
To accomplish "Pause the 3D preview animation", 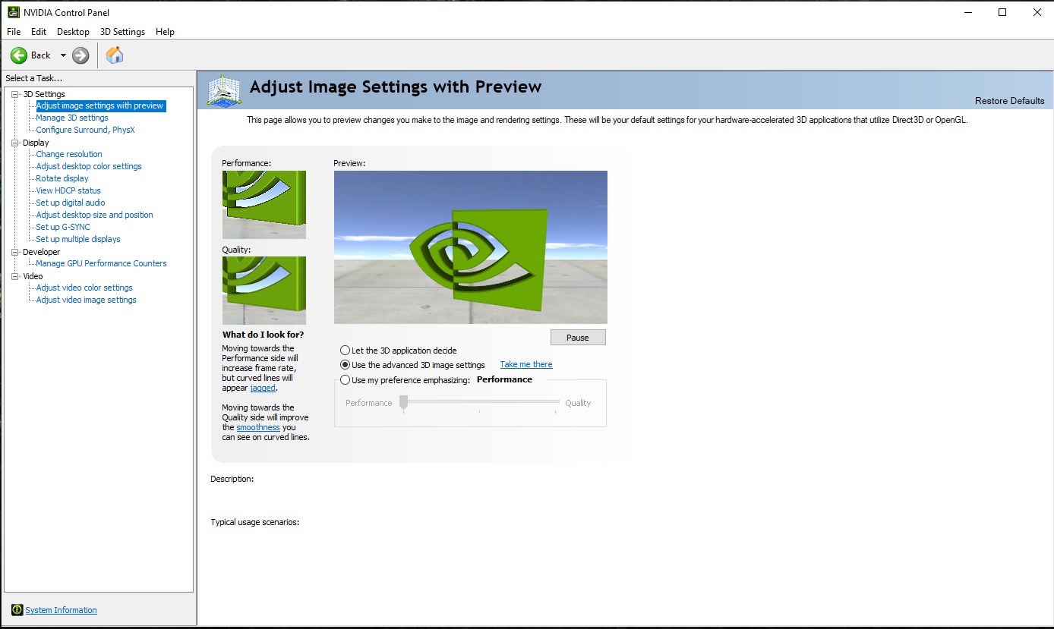I will pyautogui.click(x=578, y=338).
